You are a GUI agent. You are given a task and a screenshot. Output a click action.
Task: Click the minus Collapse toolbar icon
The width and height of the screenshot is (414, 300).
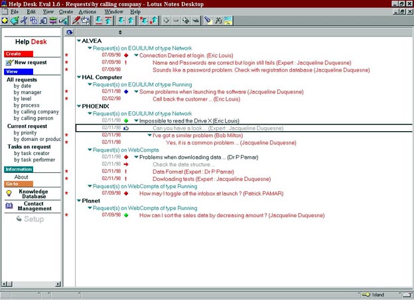pos(176,21)
